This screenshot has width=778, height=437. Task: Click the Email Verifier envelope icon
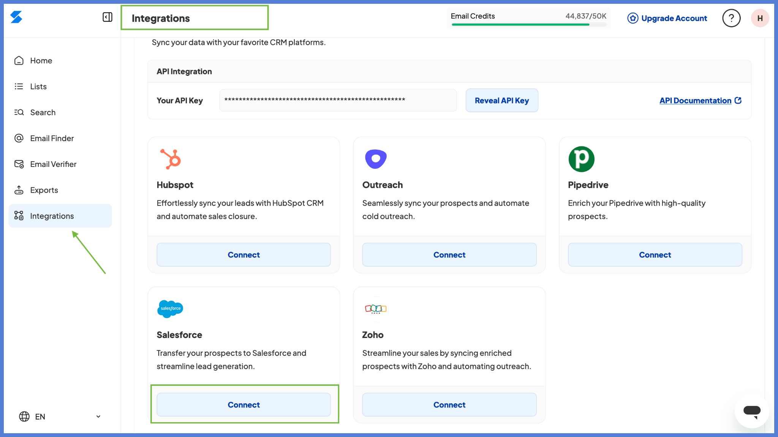(x=19, y=164)
